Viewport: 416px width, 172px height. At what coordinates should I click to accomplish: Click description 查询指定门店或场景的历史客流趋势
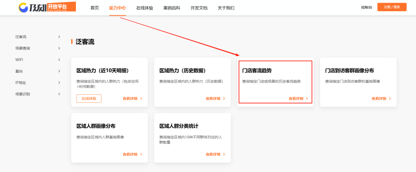coord(272,81)
